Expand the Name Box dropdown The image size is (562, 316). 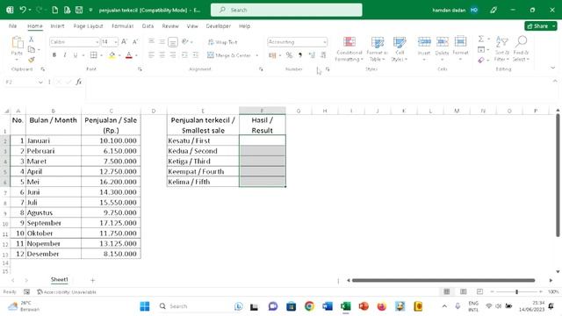coord(40,83)
